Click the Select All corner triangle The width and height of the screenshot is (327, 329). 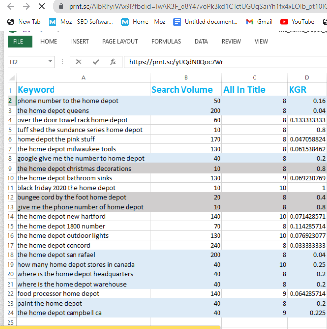(x=12, y=78)
